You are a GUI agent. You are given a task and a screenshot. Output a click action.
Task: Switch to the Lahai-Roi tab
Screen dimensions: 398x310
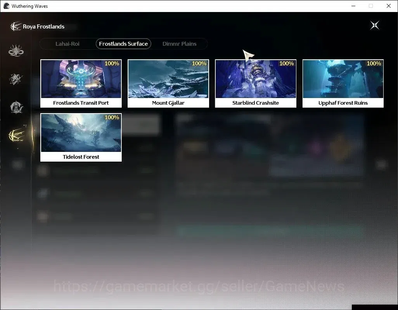coord(67,44)
